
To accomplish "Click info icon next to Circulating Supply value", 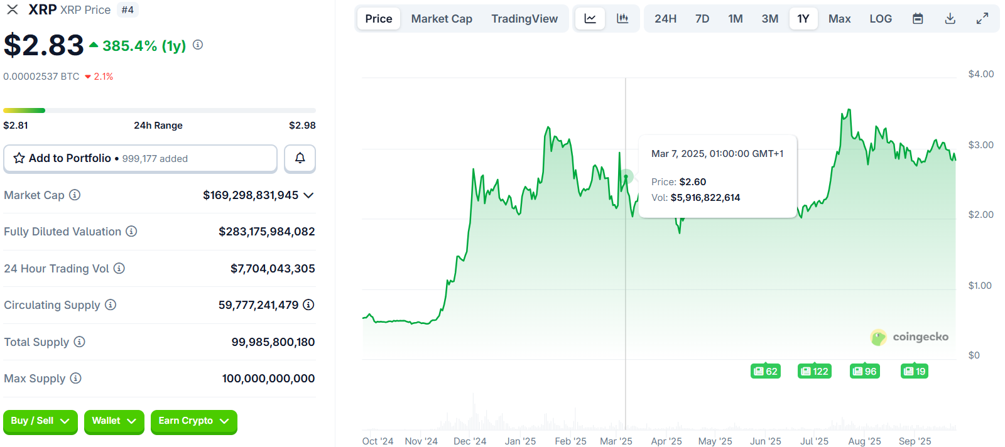I will pos(308,305).
